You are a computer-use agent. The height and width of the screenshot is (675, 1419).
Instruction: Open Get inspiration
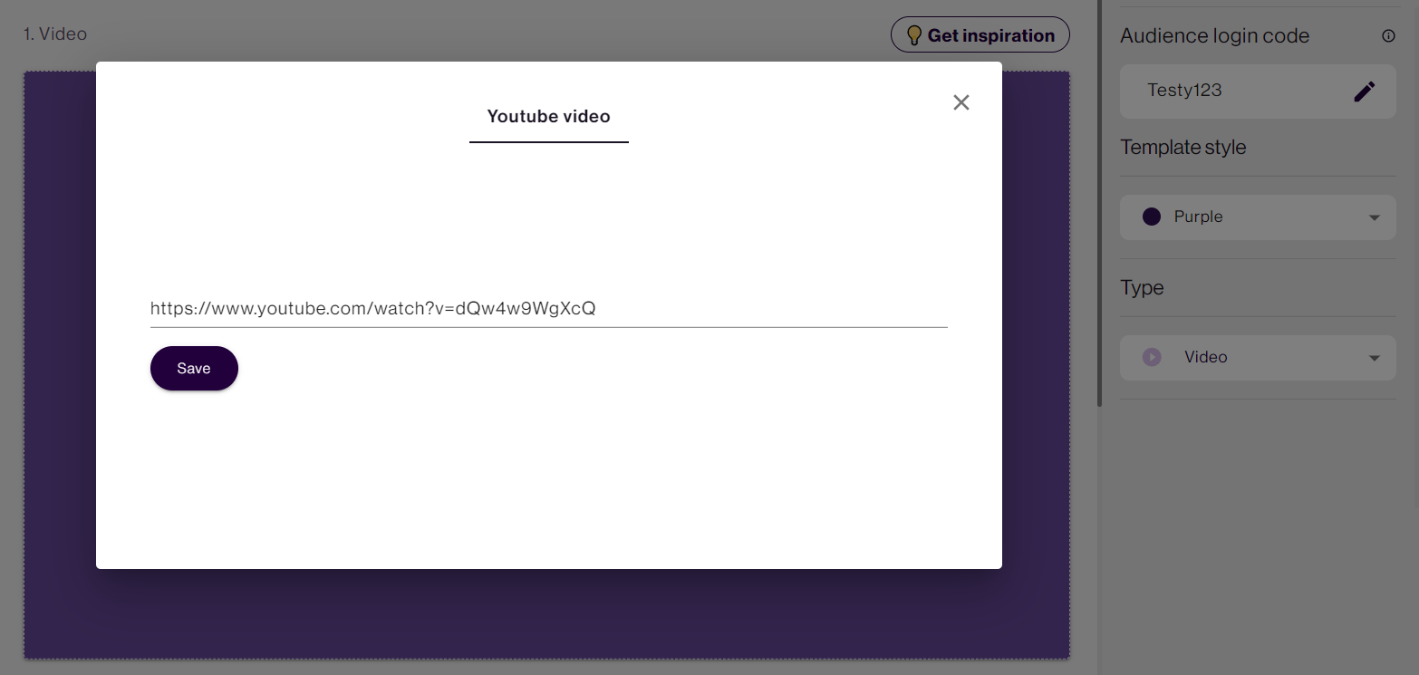click(980, 35)
